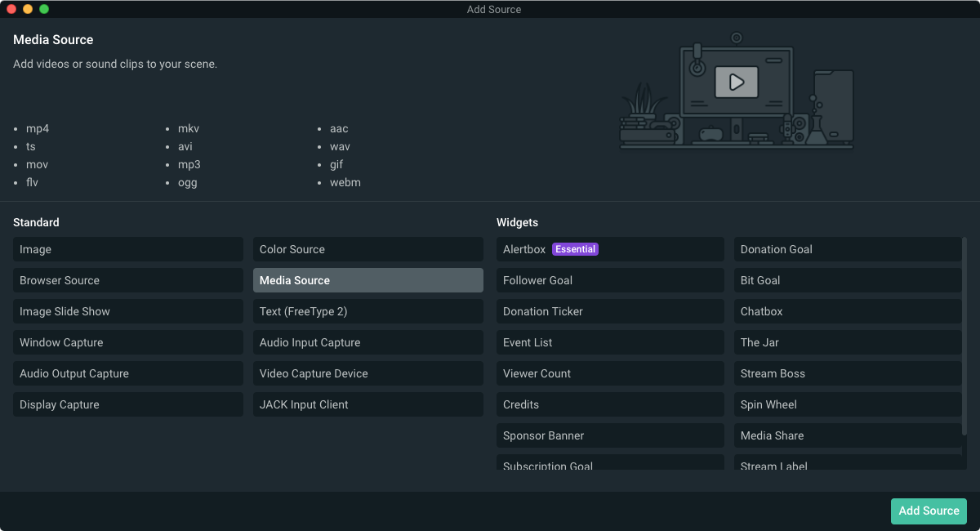Pick the JACK Input Client source

(x=367, y=404)
